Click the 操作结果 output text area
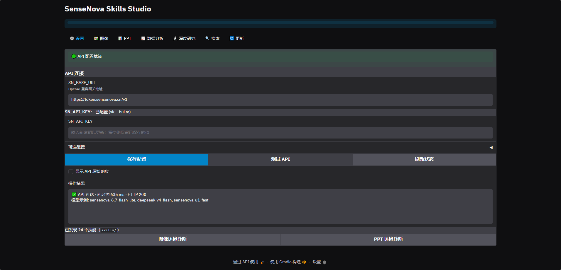Viewport: 561px width, 270px height. tap(280, 206)
